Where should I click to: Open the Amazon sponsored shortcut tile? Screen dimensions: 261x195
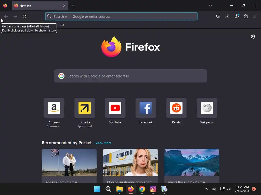[54, 108]
